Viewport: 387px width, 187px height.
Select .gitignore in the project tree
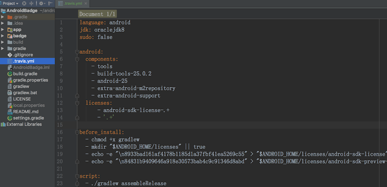click(x=23, y=55)
